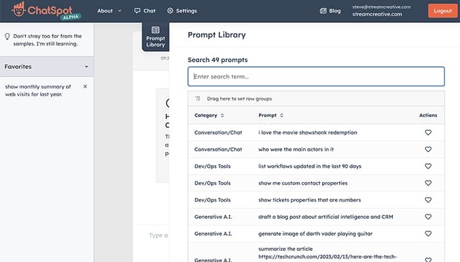The image size is (460, 262).
Task: Heart the 'list workflows updated' prompt
Action: point(428,166)
